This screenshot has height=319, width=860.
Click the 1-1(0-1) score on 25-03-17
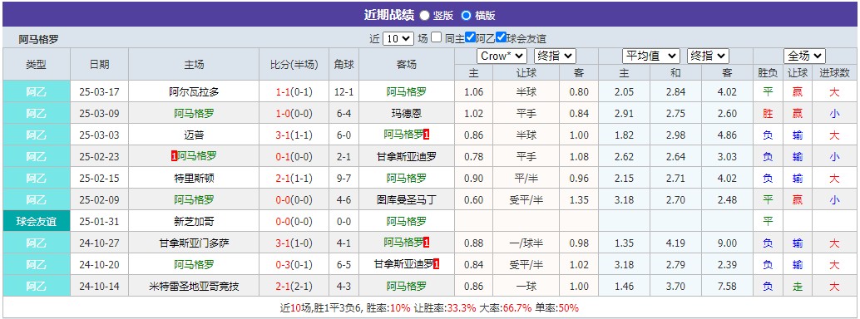(x=294, y=92)
